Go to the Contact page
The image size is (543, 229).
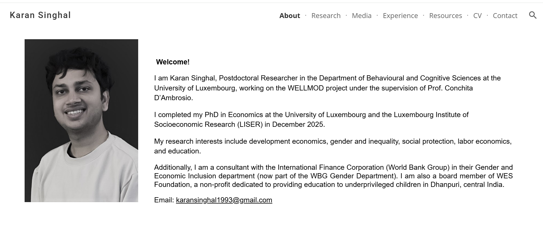pyautogui.click(x=505, y=16)
